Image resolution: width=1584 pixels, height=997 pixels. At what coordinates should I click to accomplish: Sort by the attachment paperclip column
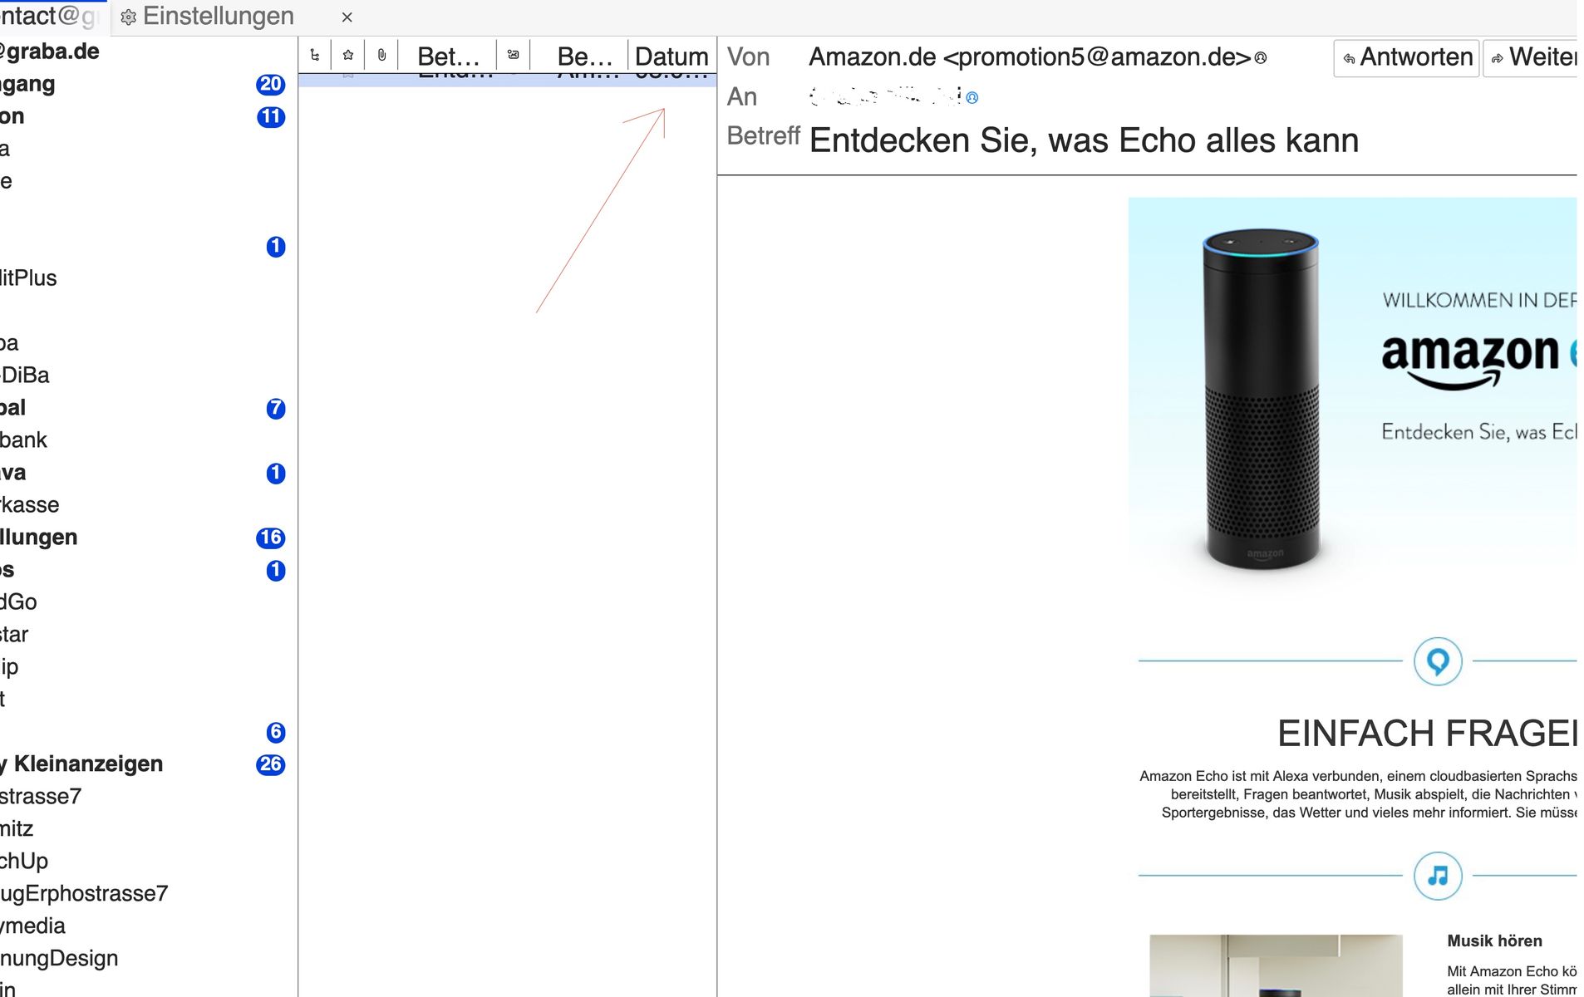(x=381, y=56)
